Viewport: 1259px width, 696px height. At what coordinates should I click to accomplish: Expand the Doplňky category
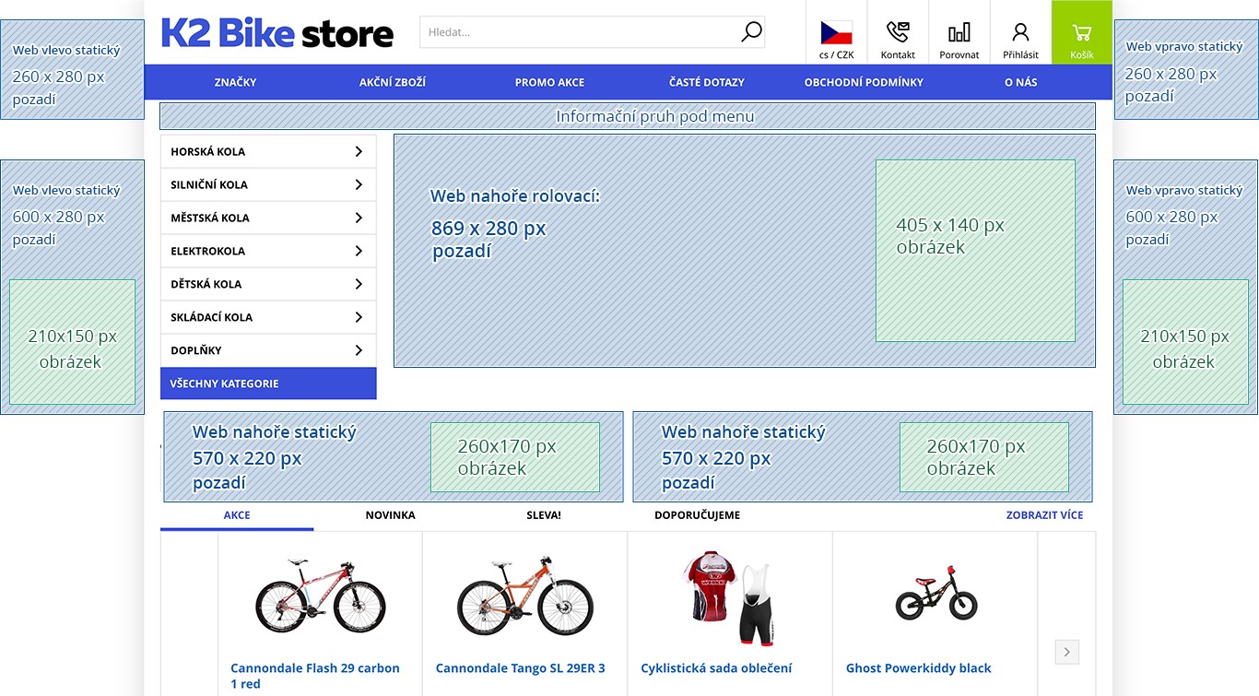[267, 350]
